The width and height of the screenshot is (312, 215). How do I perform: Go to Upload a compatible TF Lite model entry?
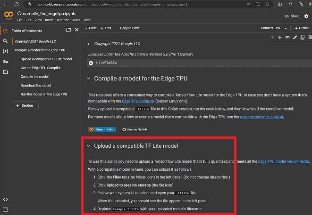click(x=46, y=59)
